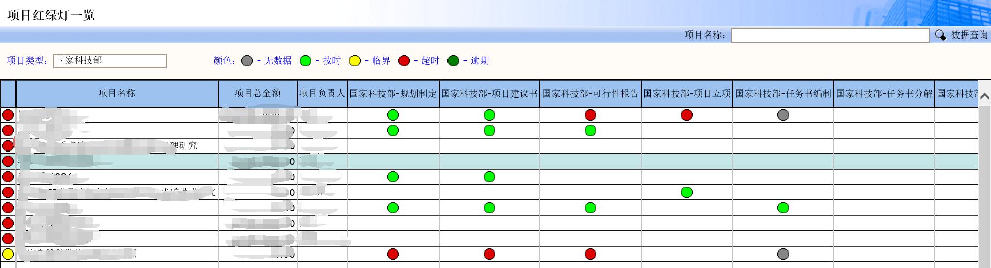Click the magnifier icon beside 数据查询
The height and width of the screenshot is (268, 991).
pos(940,35)
